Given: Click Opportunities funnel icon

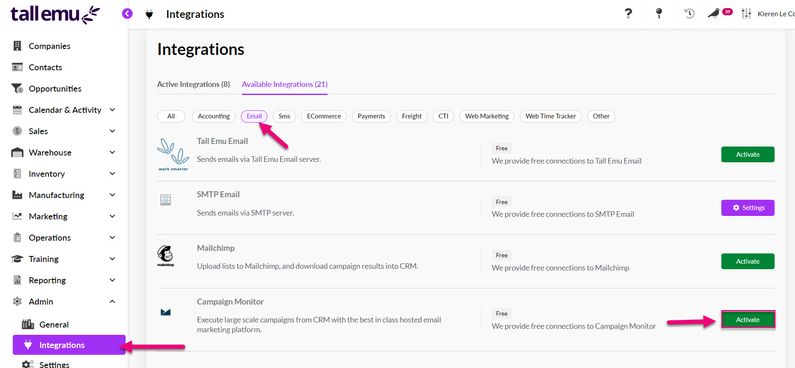Looking at the screenshot, I should click(17, 88).
